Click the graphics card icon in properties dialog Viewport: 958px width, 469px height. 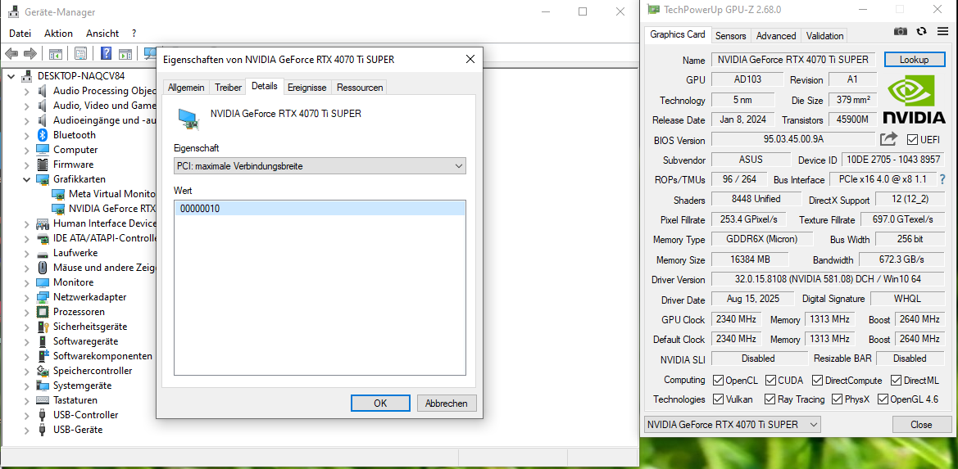click(188, 119)
